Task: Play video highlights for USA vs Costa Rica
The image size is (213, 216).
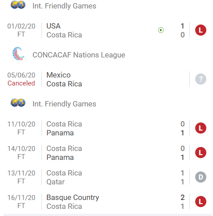Action: pyautogui.click(x=161, y=30)
